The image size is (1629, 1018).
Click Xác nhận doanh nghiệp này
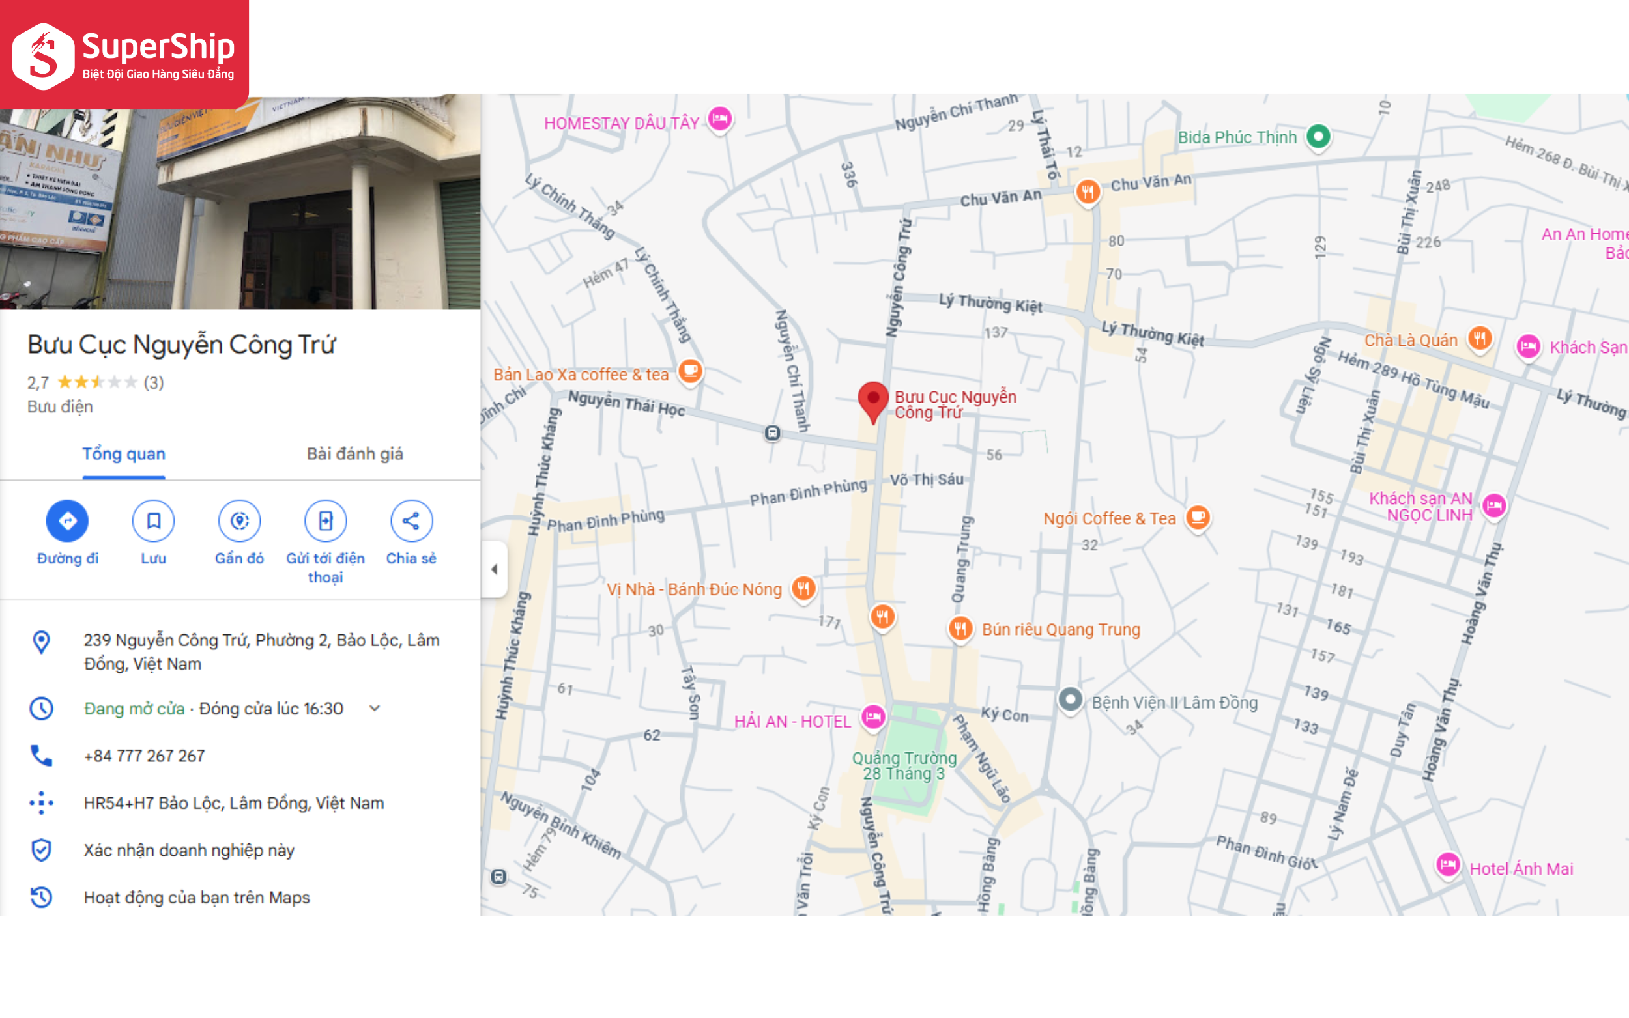click(x=188, y=851)
